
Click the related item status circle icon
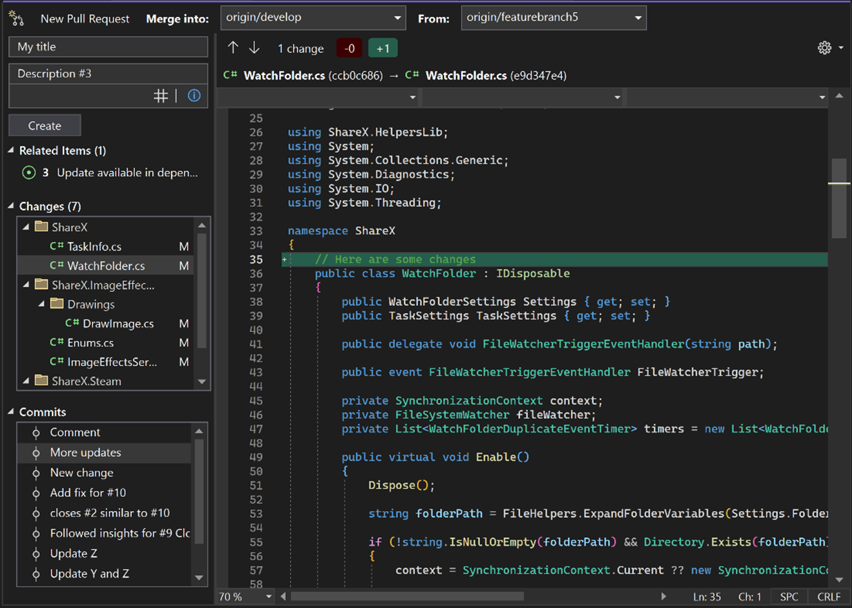coord(28,173)
